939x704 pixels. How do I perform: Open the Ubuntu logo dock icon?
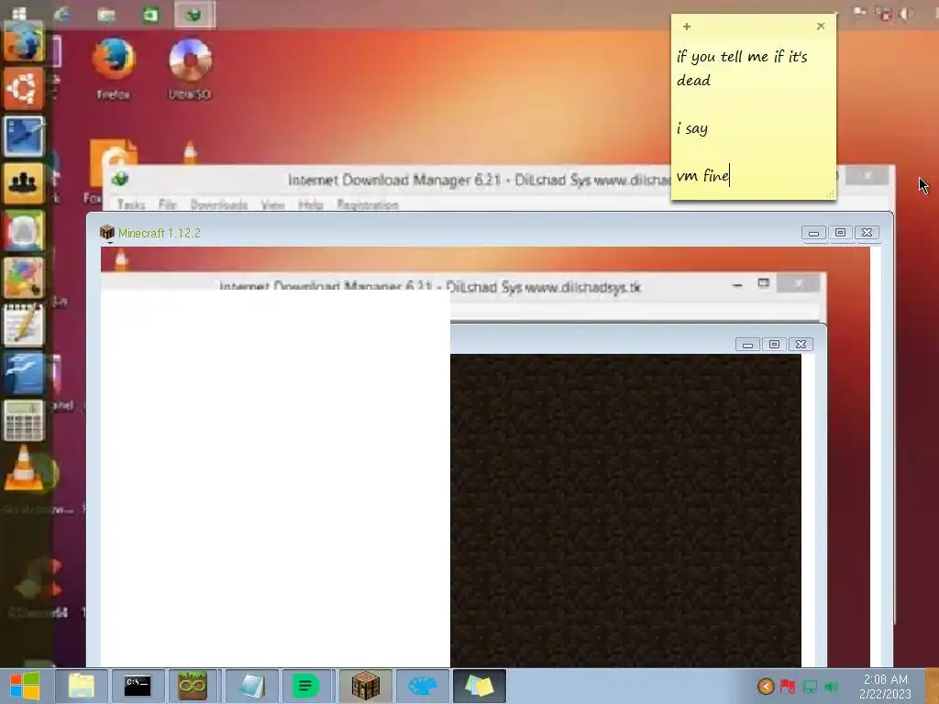(x=24, y=89)
